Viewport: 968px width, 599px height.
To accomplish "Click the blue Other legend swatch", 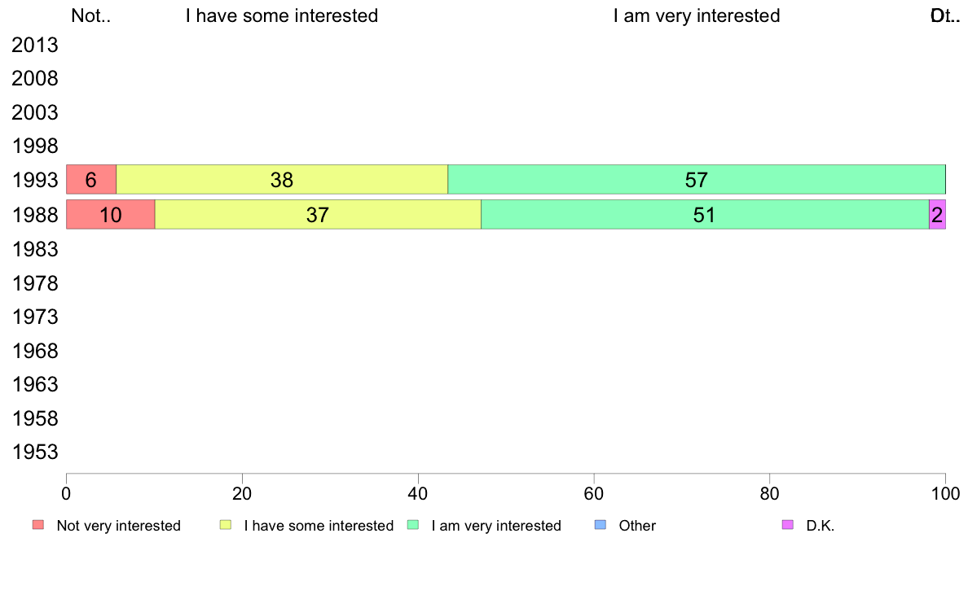I will coord(600,525).
